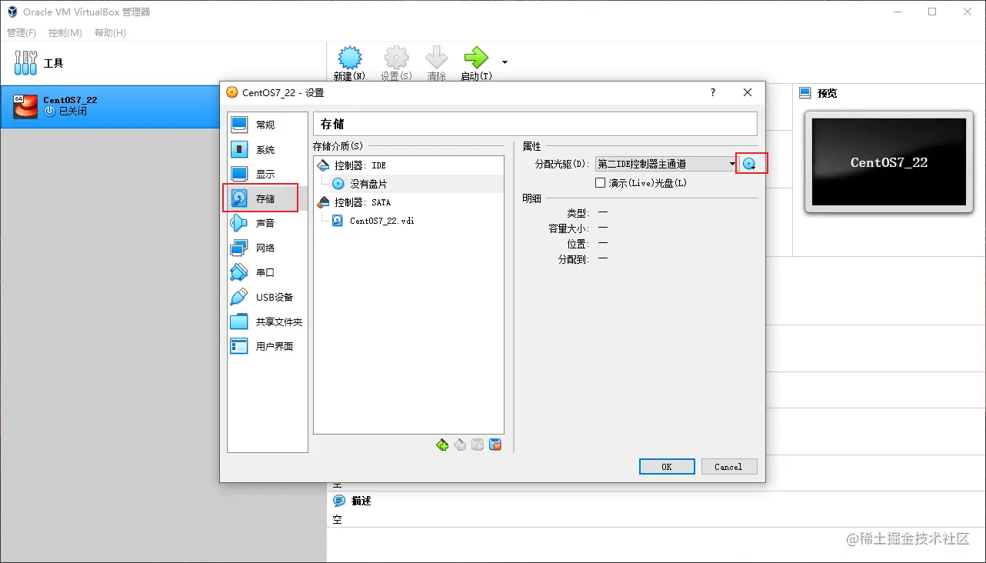Open the 串口 settings category
Image resolution: width=986 pixels, height=563 pixels.
267,272
